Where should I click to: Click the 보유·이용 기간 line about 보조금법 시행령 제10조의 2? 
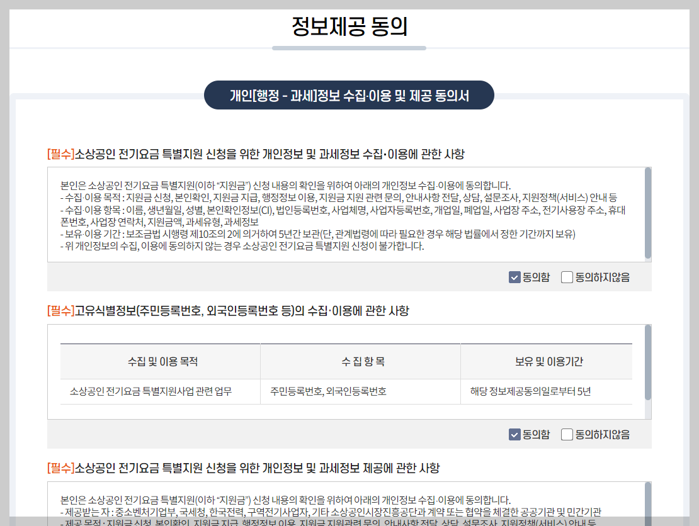pos(318,234)
